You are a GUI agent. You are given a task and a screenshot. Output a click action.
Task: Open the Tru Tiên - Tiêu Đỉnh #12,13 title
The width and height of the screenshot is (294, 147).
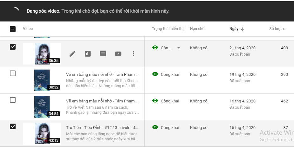click(x=102, y=127)
